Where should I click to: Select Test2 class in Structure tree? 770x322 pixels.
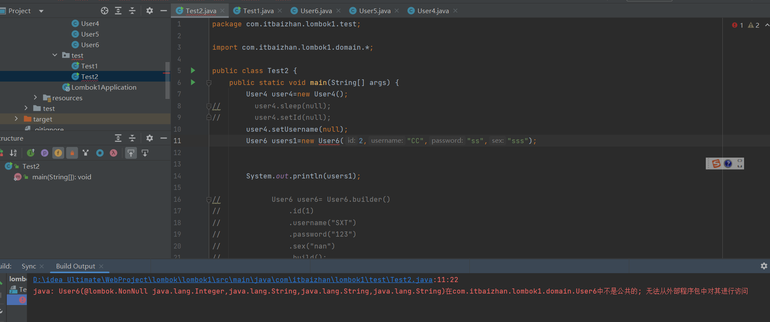click(x=23, y=166)
